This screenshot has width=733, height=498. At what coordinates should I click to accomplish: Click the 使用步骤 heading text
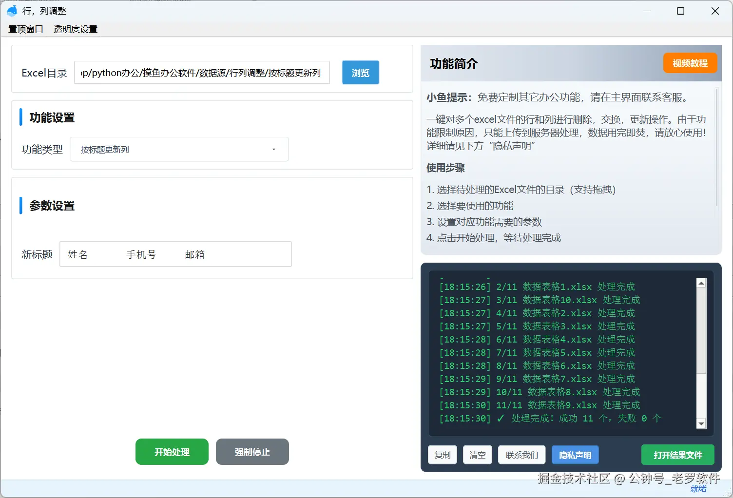445,168
